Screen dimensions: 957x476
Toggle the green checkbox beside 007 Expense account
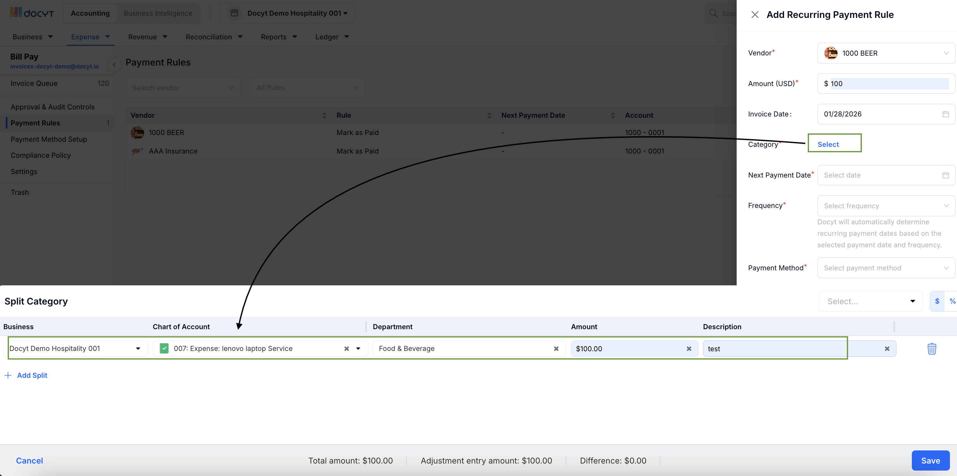tap(164, 348)
